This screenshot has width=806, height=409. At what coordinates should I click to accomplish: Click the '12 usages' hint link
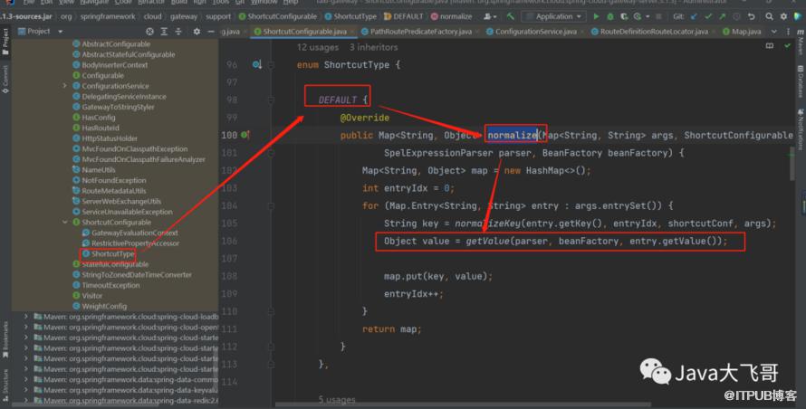click(319, 47)
